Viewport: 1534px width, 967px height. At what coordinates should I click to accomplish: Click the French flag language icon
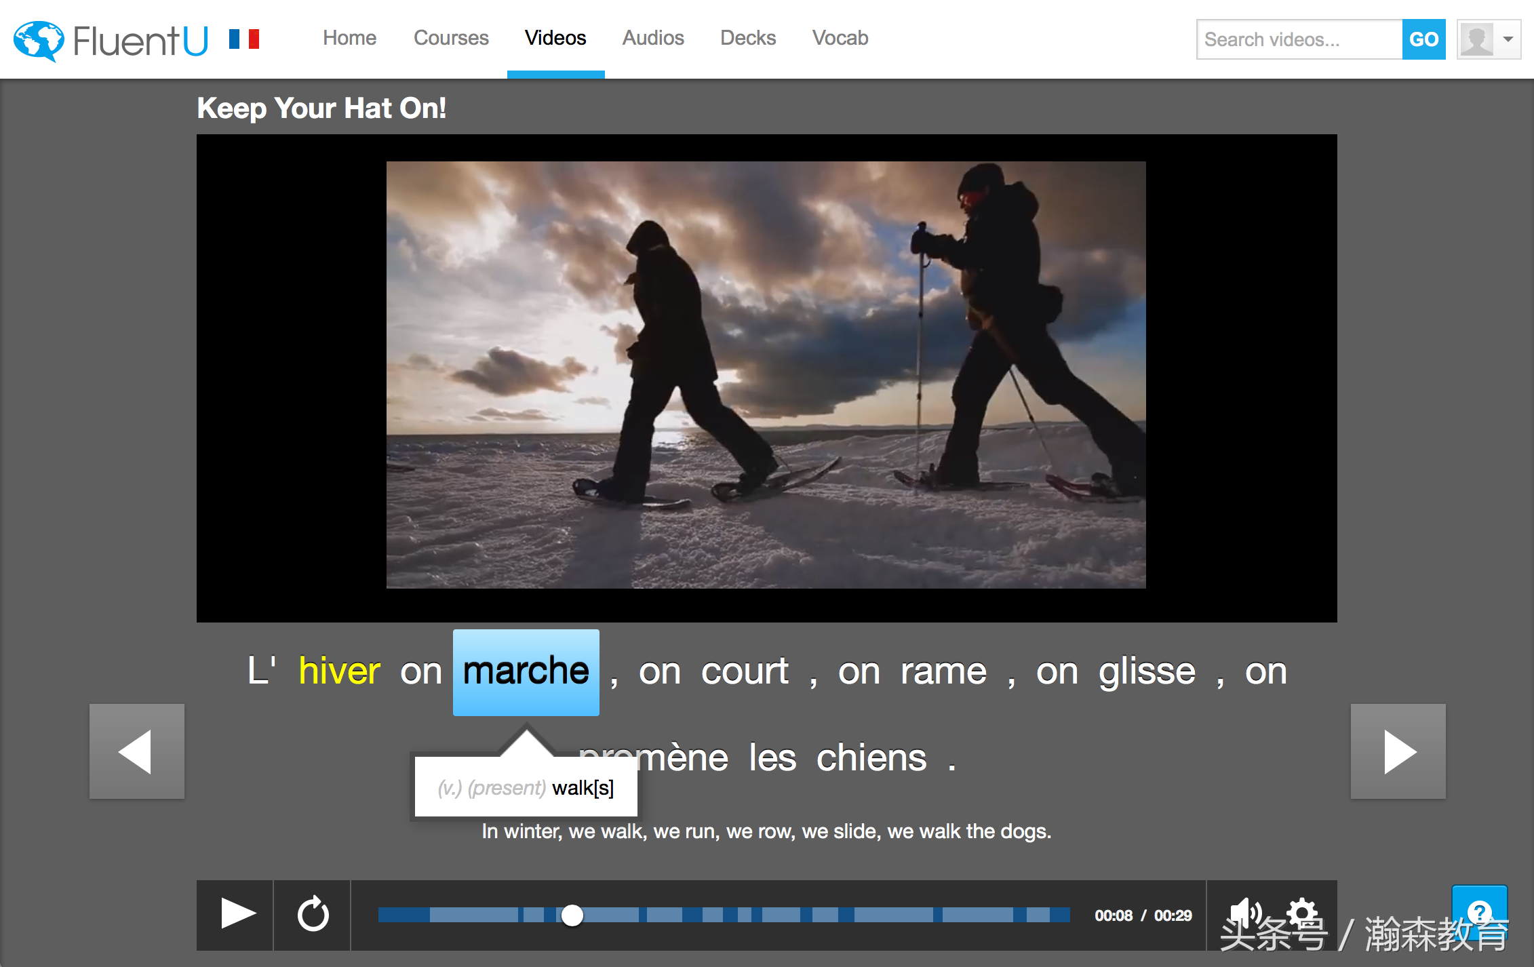(x=244, y=39)
